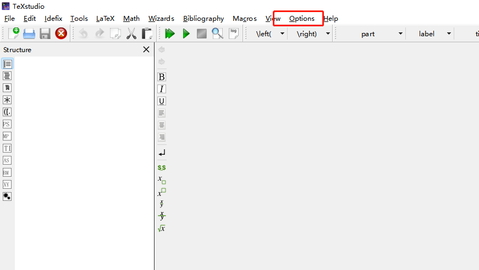Show the symbols asterisk side panel
Image resolution: width=479 pixels, height=270 pixels.
pos(7,100)
